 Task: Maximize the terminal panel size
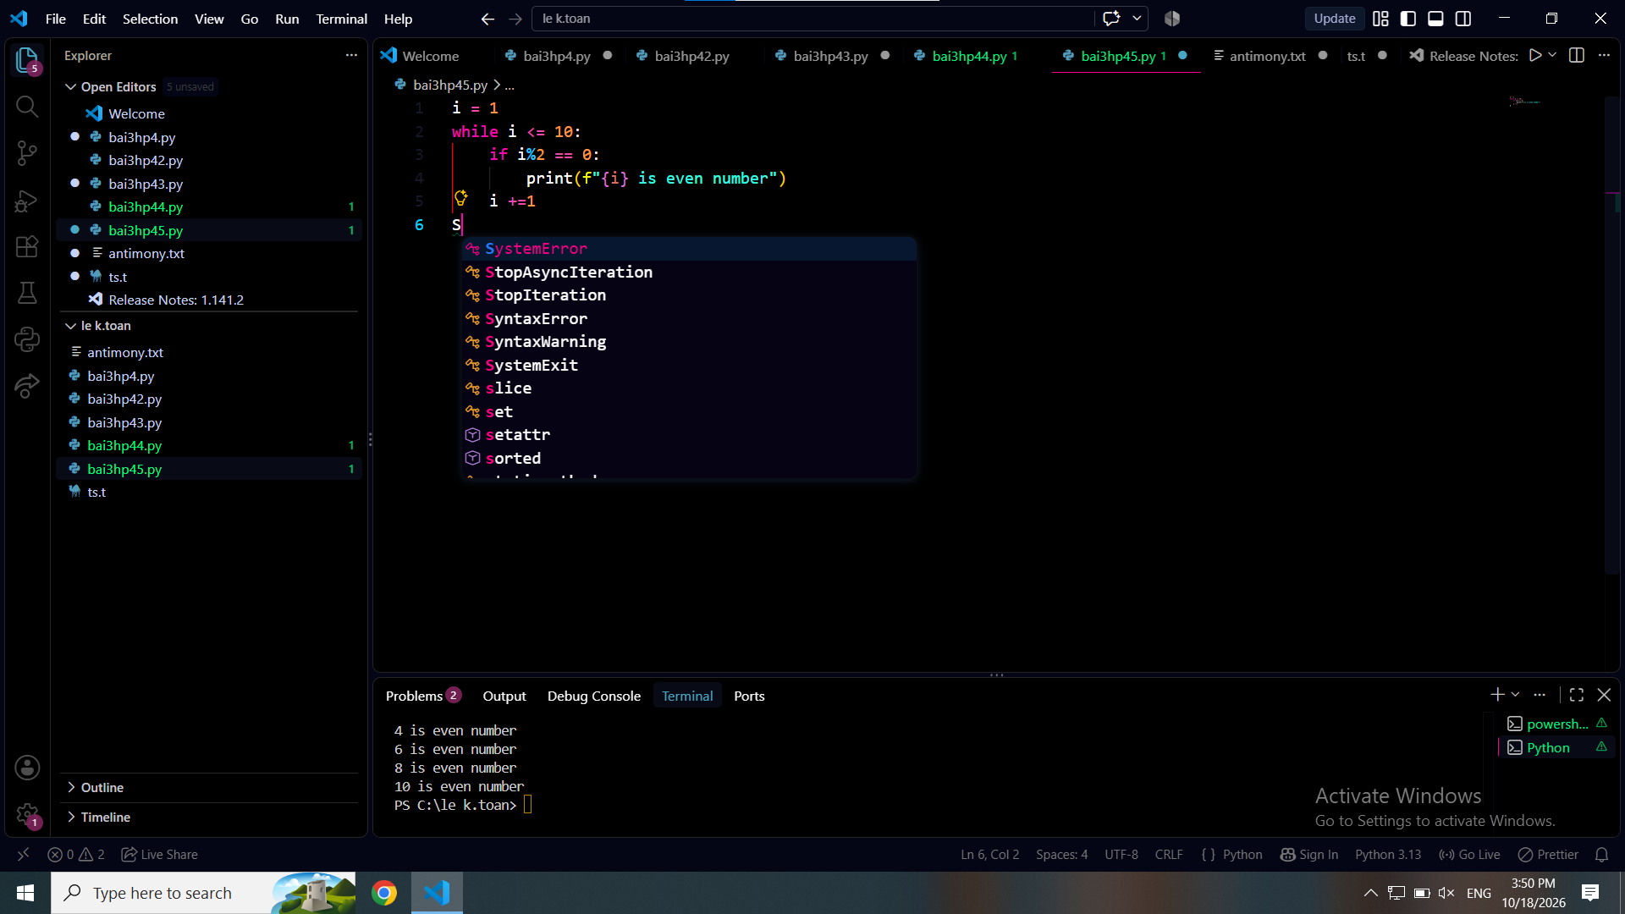(1577, 695)
